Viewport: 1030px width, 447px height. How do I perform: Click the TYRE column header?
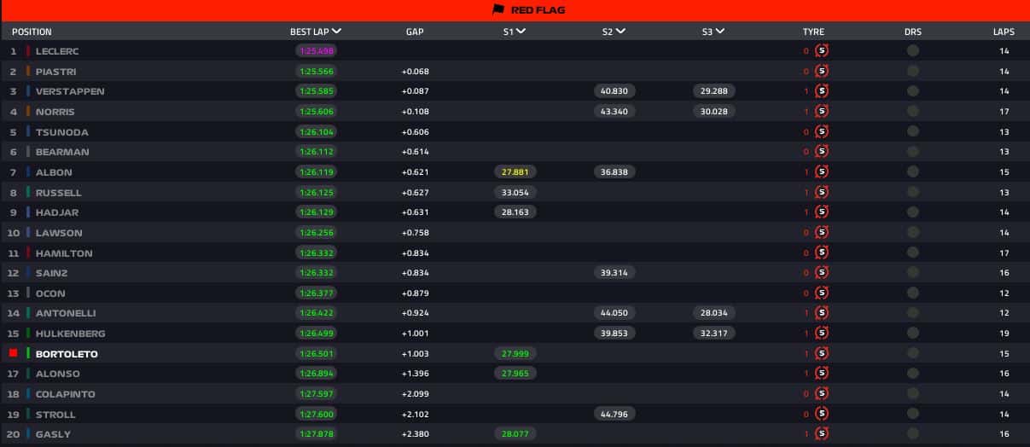(813, 32)
